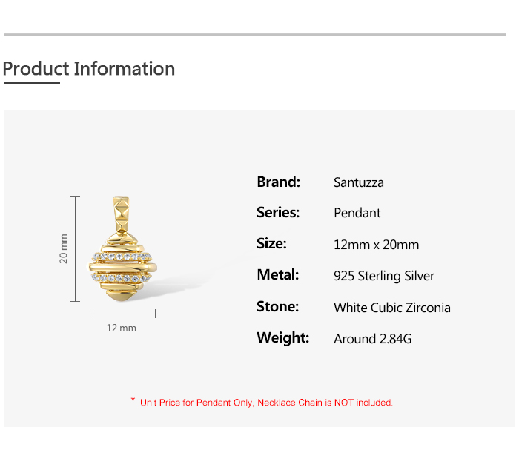Click the red asterisk before the note
The image size is (519, 456).
pos(133,400)
